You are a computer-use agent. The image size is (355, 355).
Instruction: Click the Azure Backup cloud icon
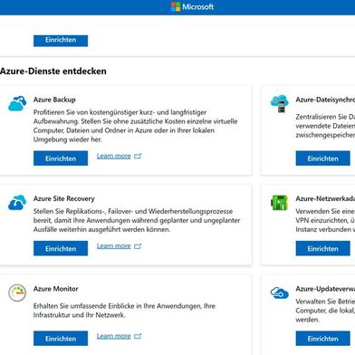click(x=17, y=103)
